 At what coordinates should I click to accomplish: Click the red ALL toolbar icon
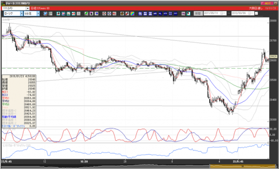tap(114, 13)
